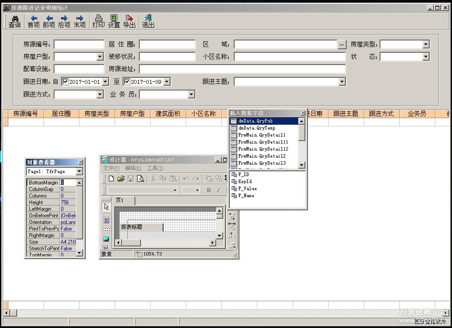This screenshot has height=328, width=452.
Task: Open the designer font name dropdown
Action: pos(175,190)
